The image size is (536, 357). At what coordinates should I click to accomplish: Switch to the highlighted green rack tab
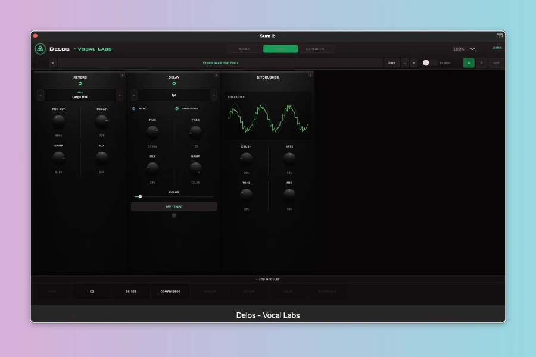click(x=281, y=49)
